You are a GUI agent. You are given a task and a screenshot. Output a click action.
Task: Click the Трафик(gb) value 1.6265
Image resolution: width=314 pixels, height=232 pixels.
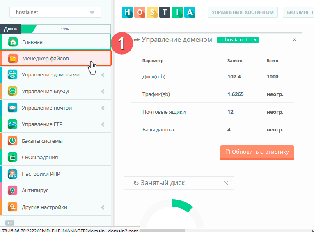click(235, 94)
